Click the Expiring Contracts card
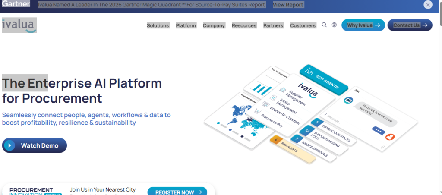 [334, 132]
